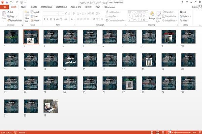Open the REVIEW tab

(88, 7)
